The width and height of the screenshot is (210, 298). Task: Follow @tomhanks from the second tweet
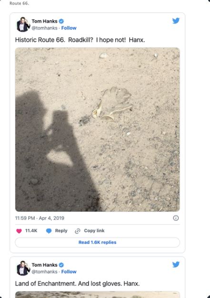(x=69, y=272)
